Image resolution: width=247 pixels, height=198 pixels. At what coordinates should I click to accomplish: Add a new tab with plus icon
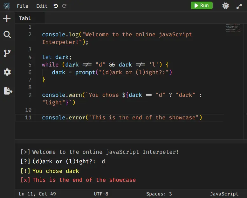click(x=7, y=18)
